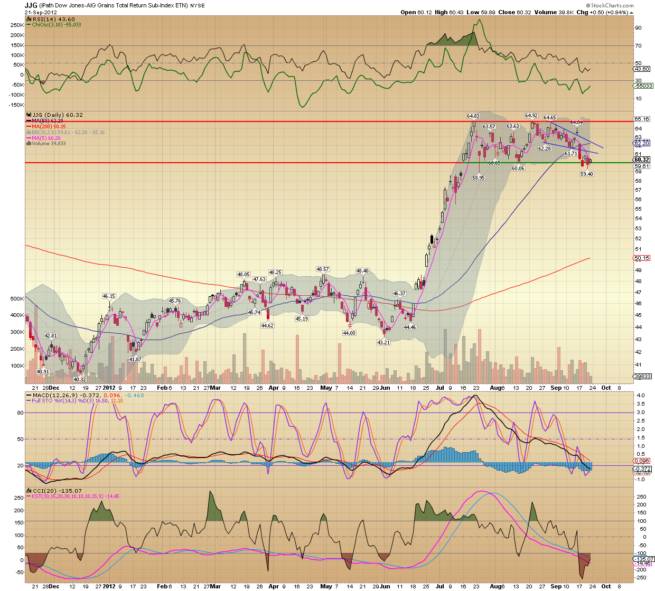Click the area icon beside RSI(14) legend
655x591 pixels.
[x=29, y=19]
